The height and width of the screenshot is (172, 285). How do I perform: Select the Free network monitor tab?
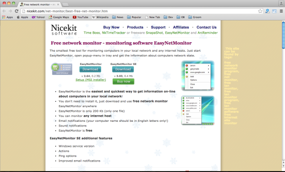click(x=39, y=4)
